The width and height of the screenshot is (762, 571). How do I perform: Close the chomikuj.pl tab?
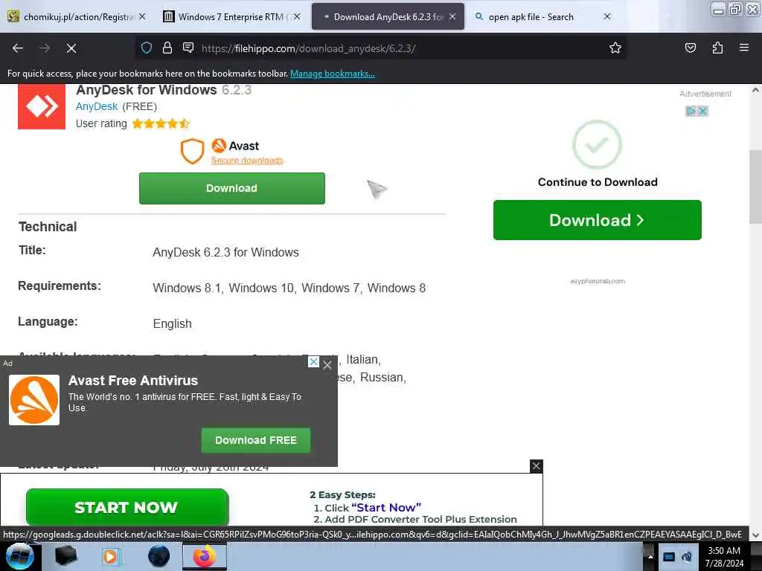[x=142, y=16]
